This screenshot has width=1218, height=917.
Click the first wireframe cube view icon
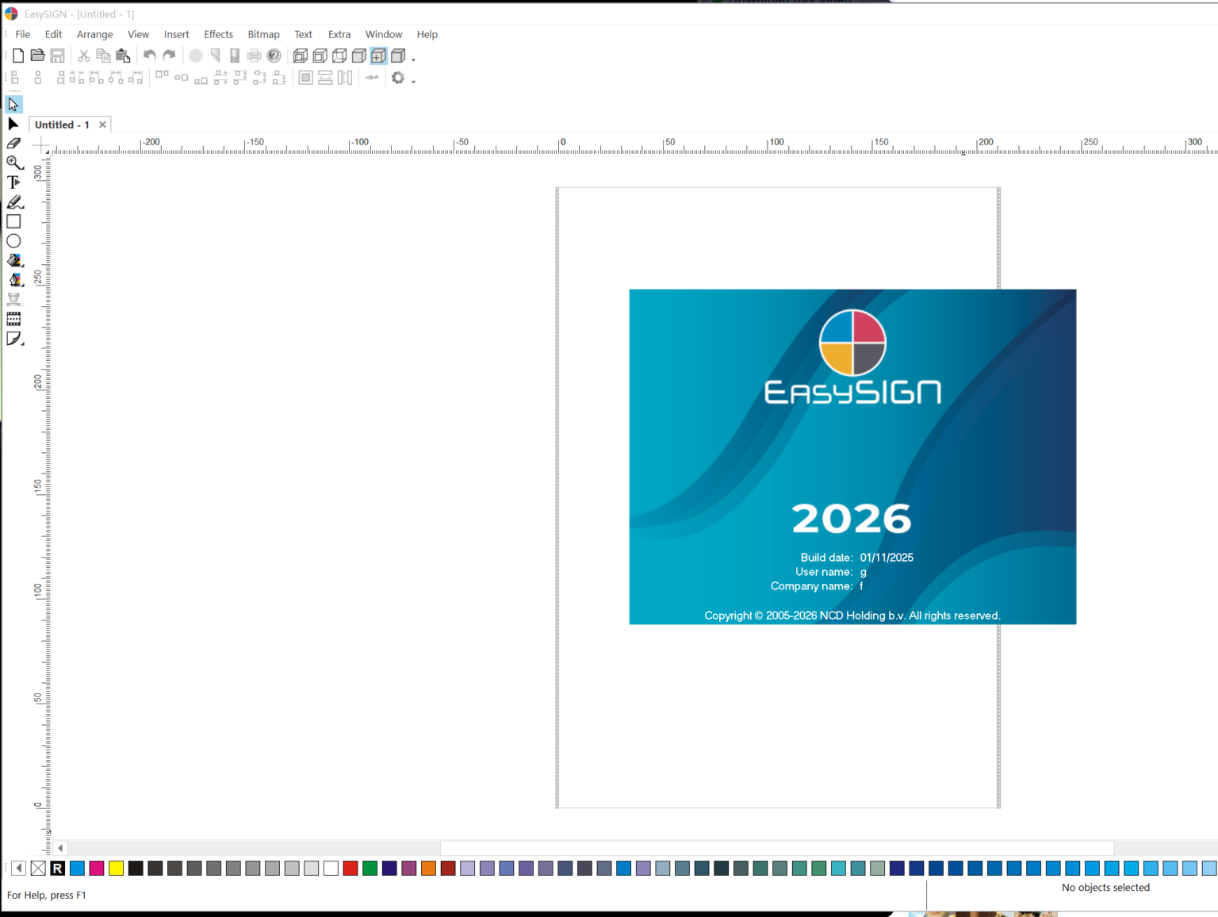click(x=301, y=56)
